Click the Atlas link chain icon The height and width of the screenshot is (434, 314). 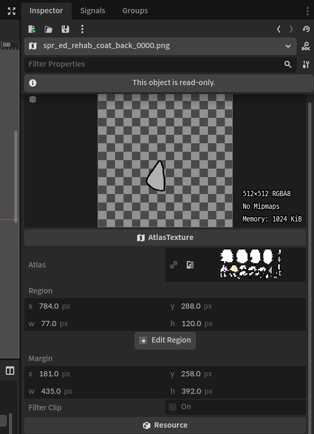pyautogui.click(x=174, y=265)
